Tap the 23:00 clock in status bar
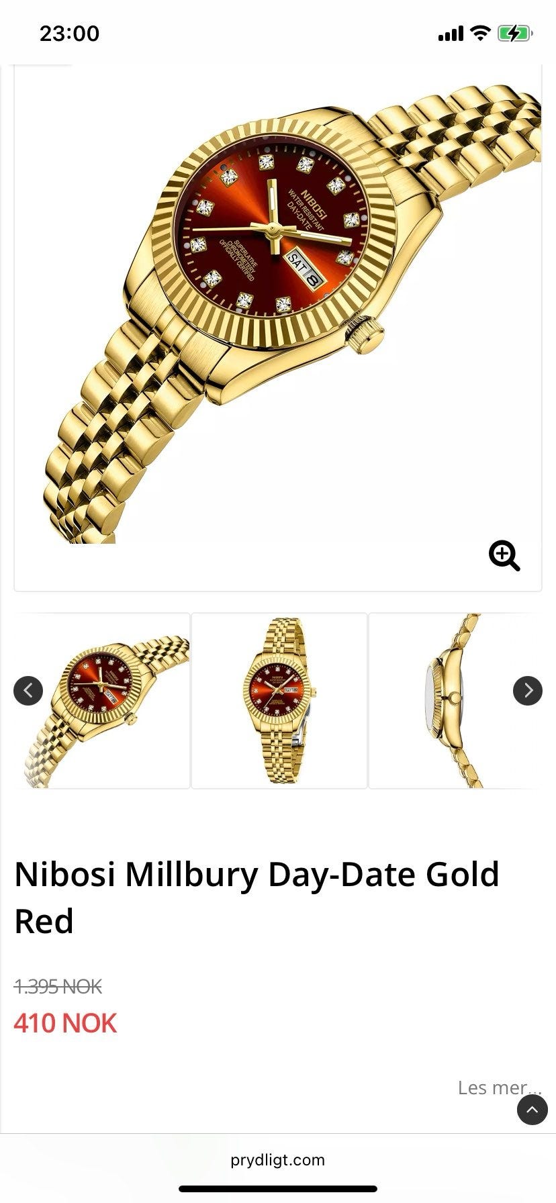Viewport: 556px width, 1203px height. 69,33
